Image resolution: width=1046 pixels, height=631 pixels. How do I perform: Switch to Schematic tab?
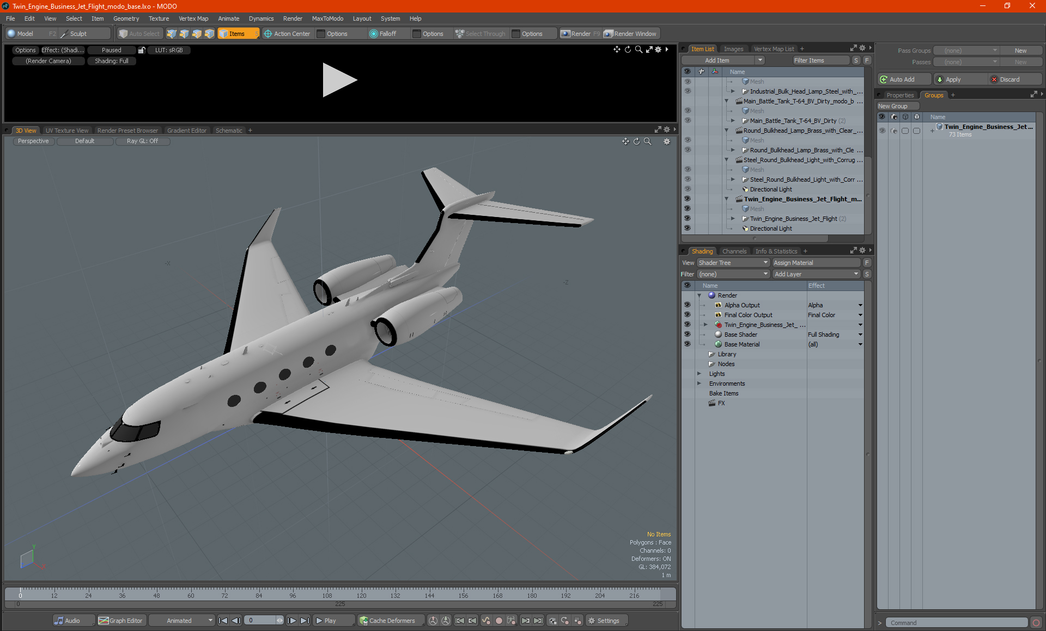coord(229,131)
